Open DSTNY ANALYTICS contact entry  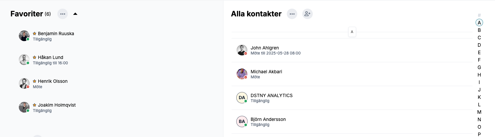[271, 96]
